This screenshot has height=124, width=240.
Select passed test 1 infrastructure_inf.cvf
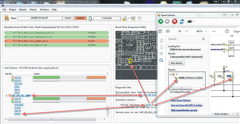[x=57, y=33]
